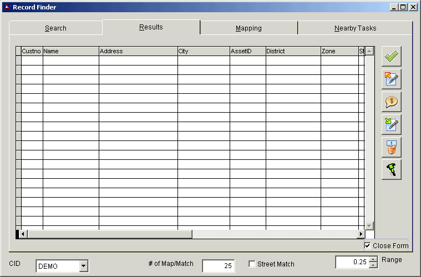The width and height of the screenshot is (421, 277).
Task: Open the Mapping tab
Action: click(x=248, y=28)
